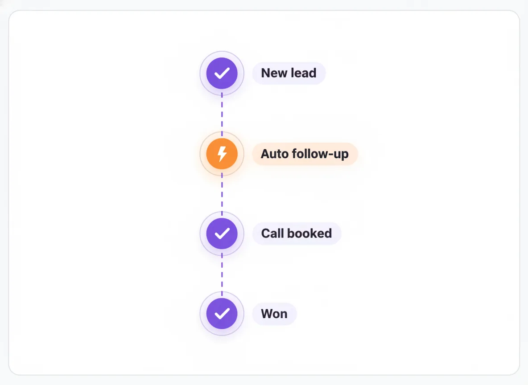This screenshot has width=528, height=385.
Task: Click the outer halo ring of the New lead step
Action: click(203, 73)
